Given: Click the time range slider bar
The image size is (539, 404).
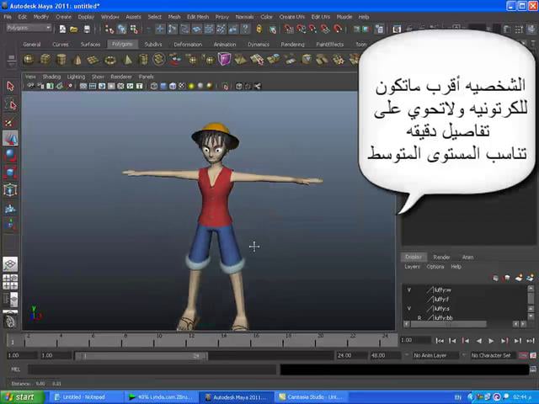Looking at the screenshot, I should (x=141, y=356).
